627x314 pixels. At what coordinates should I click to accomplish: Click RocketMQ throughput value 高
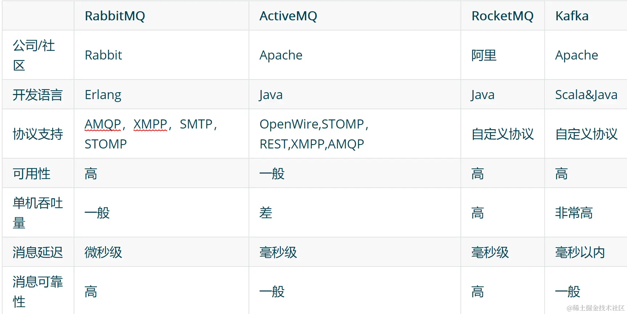[x=478, y=213]
